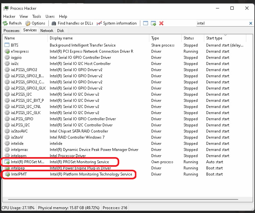The height and width of the screenshot is (213, 255).
Task: Open the View menu
Action: tap(24, 16)
